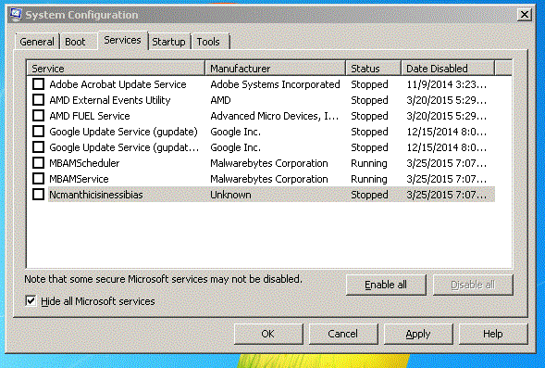Click the Enable all button
Screen dimensions: 545x368
(x=386, y=285)
